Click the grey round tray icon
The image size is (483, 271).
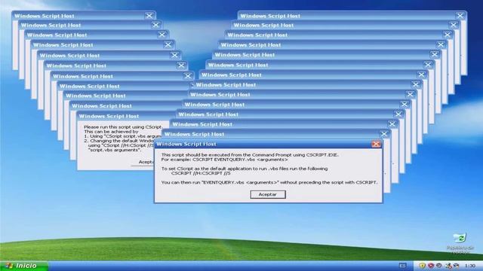tap(439, 266)
